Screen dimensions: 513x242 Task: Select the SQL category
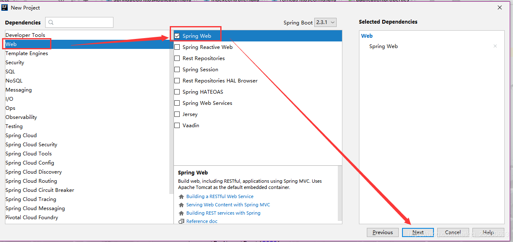tap(87, 72)
